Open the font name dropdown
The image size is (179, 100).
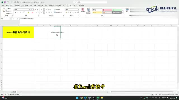(29, 9)
